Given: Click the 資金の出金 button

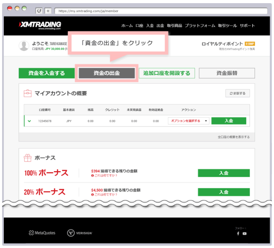Looking at the screenshot, I should point(106,73).
